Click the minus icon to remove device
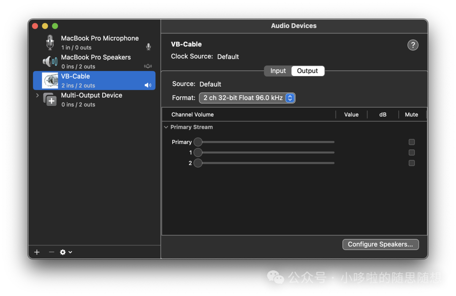This screenshot has height=296, width=456. (52, 252)
